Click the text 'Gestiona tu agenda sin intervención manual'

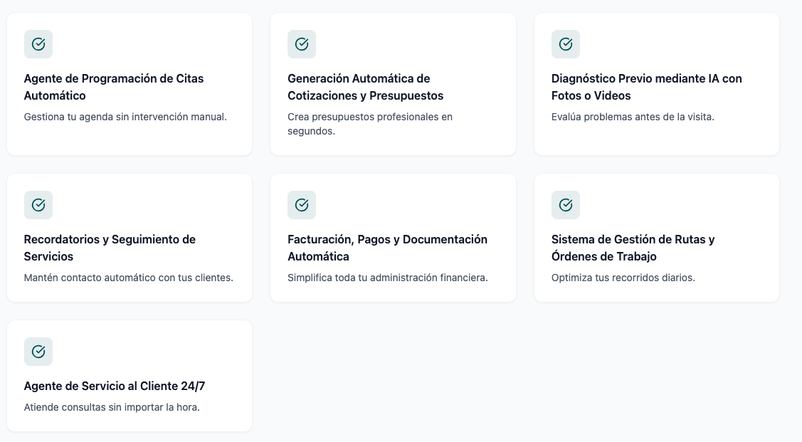125,117
